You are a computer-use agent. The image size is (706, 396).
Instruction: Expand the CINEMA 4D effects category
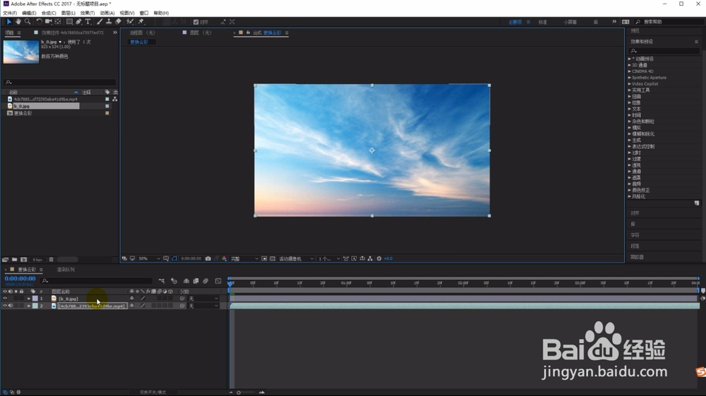(630, 71)
